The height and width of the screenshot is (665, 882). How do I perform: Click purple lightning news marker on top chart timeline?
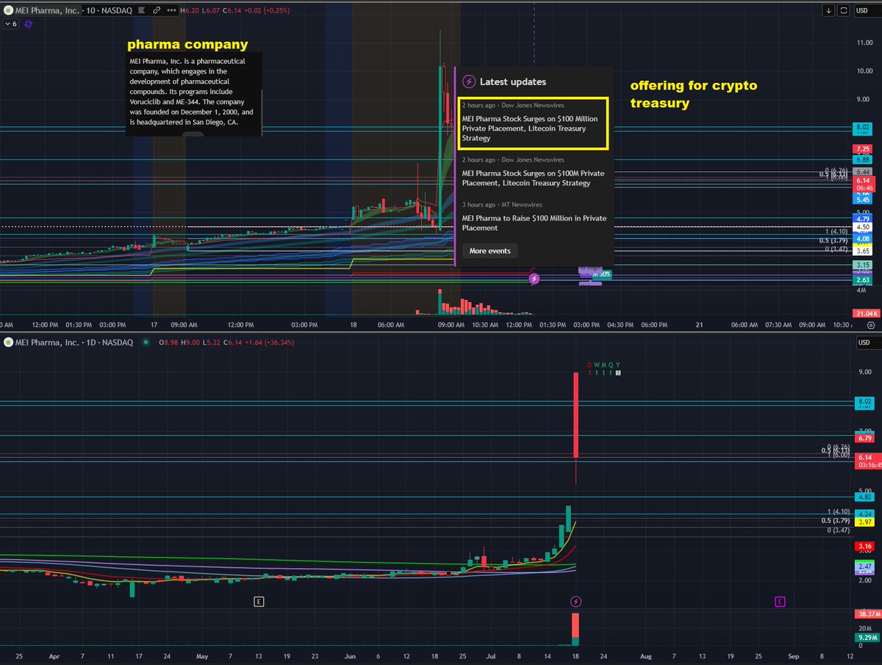[534, 278]
